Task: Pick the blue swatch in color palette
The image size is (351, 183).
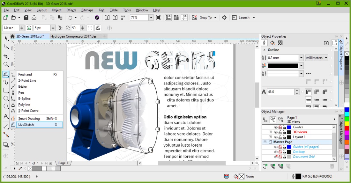Action: [347, 110]
